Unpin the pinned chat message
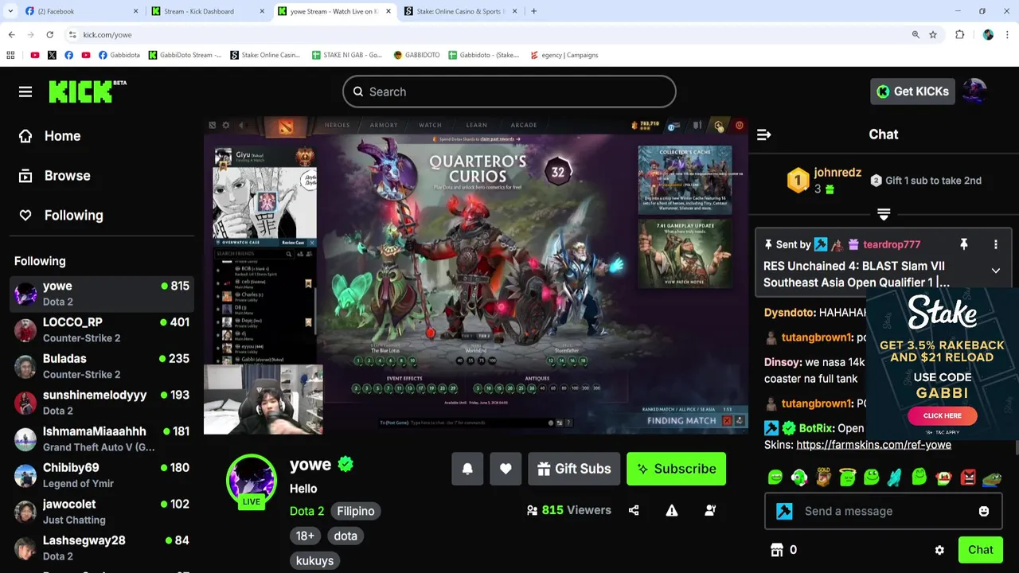 click(963, 244)
